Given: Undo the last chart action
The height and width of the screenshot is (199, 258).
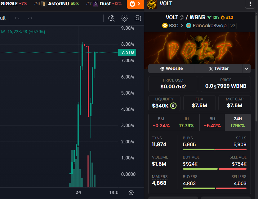Looking at the screenshot, I should coord(17,18).
